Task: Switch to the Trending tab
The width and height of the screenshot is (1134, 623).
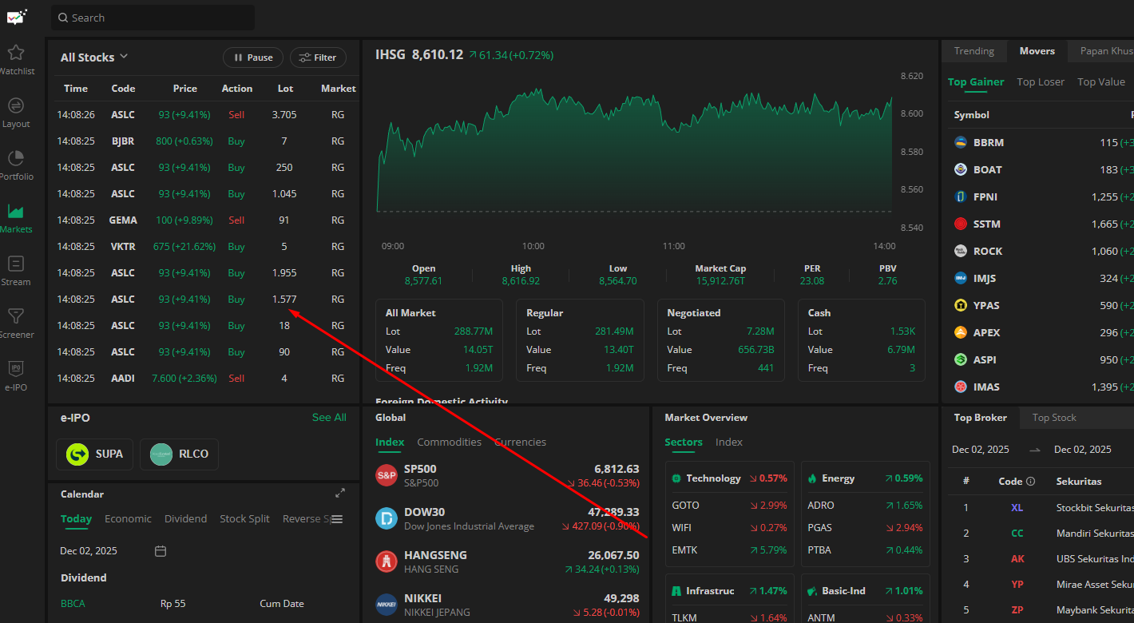Action: point(973,51)
